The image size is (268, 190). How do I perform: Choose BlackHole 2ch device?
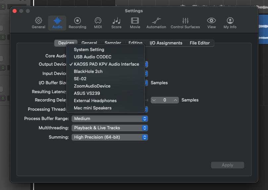pyautogui.click(x=106, y=72)
